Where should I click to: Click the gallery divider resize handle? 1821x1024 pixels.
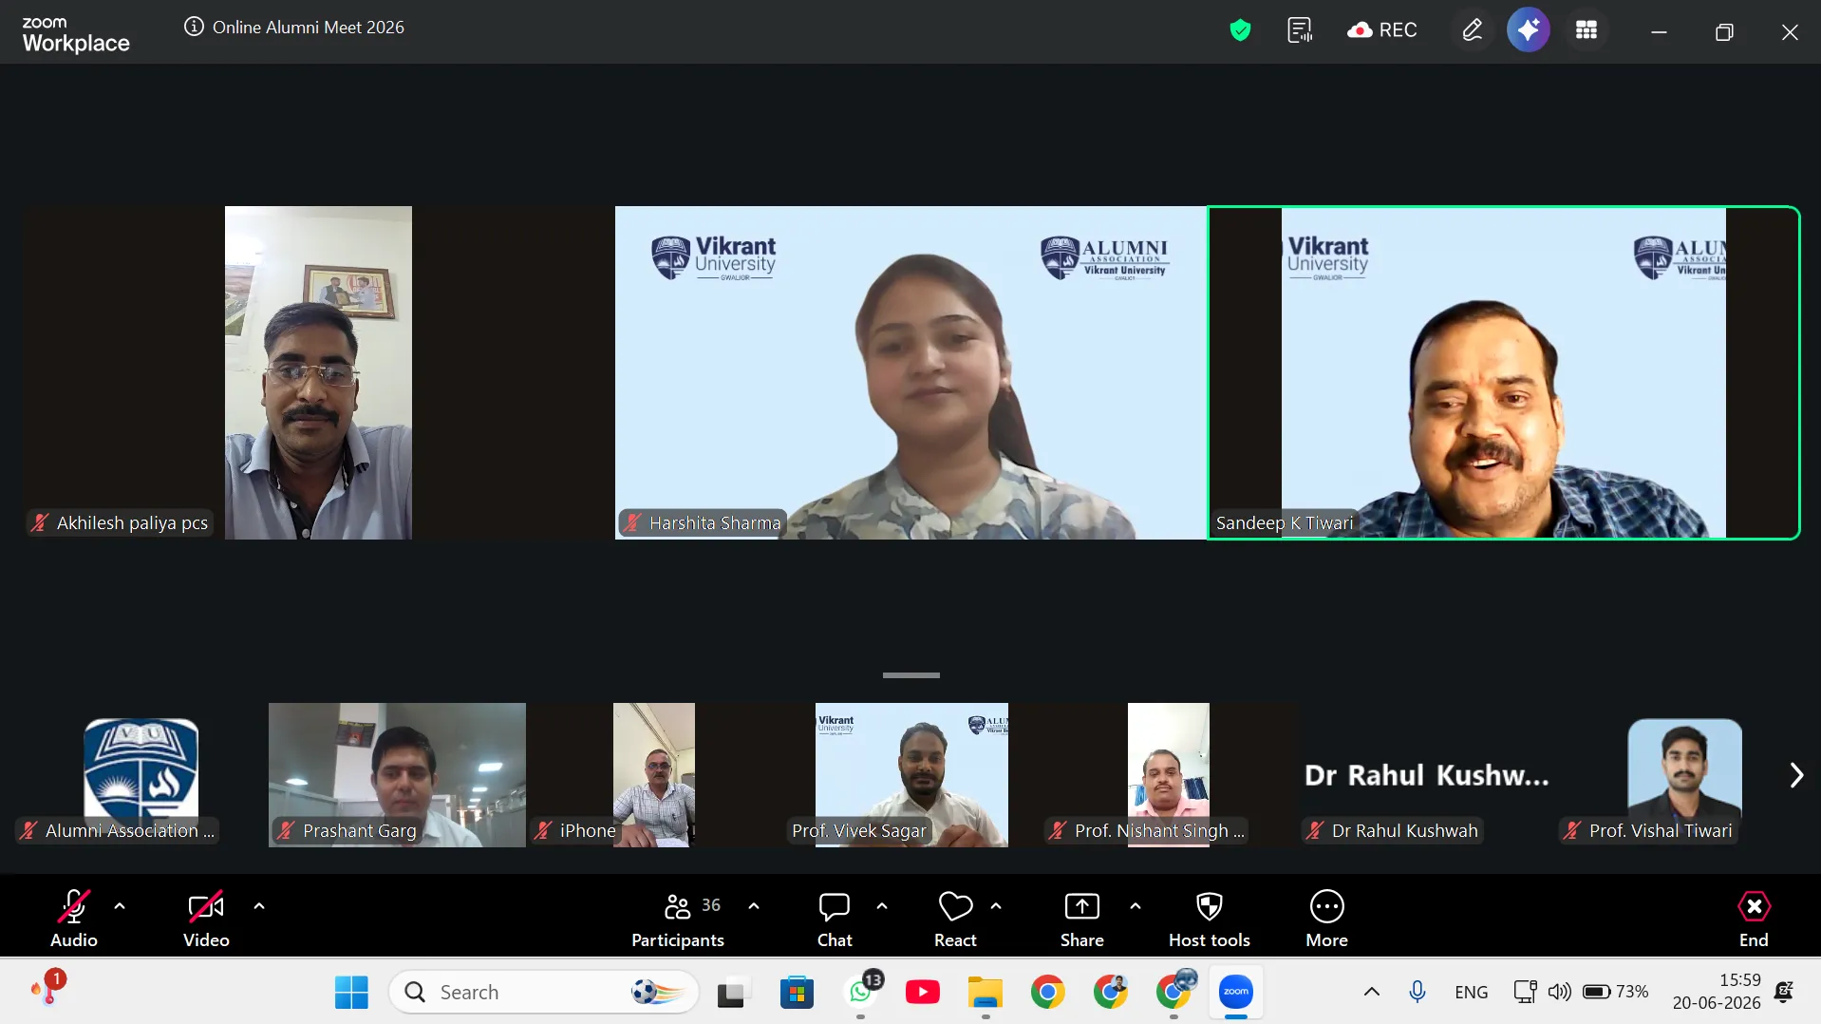[x=910, y=675]
